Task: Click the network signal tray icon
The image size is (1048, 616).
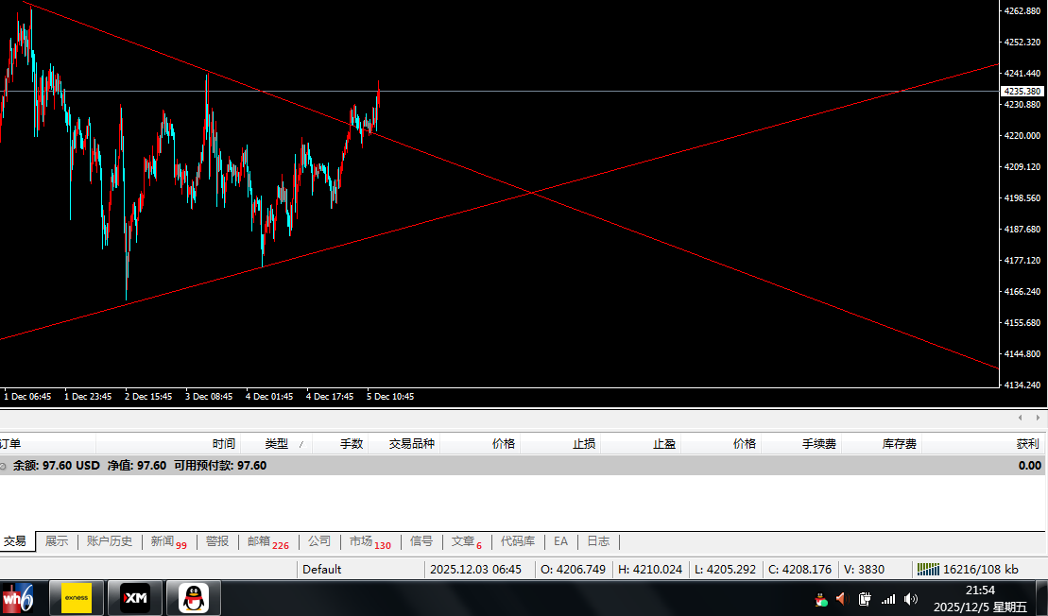Action: [x=888, y=599]
